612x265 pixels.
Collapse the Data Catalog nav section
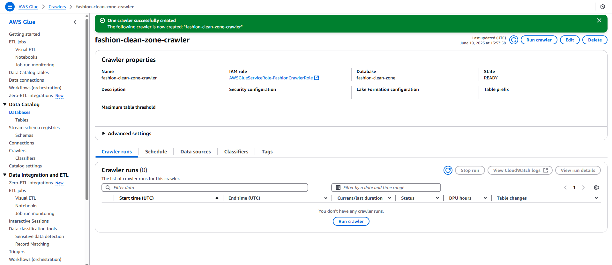point(5,104)
